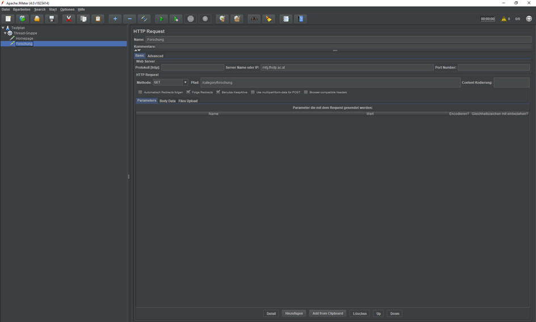Open the Function helper list icon

(x=286, y=19)
